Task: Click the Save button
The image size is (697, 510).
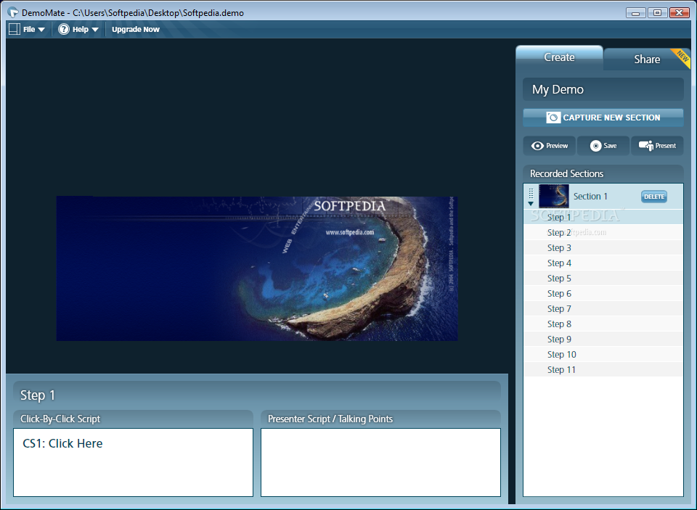Action: coord(603,146)
